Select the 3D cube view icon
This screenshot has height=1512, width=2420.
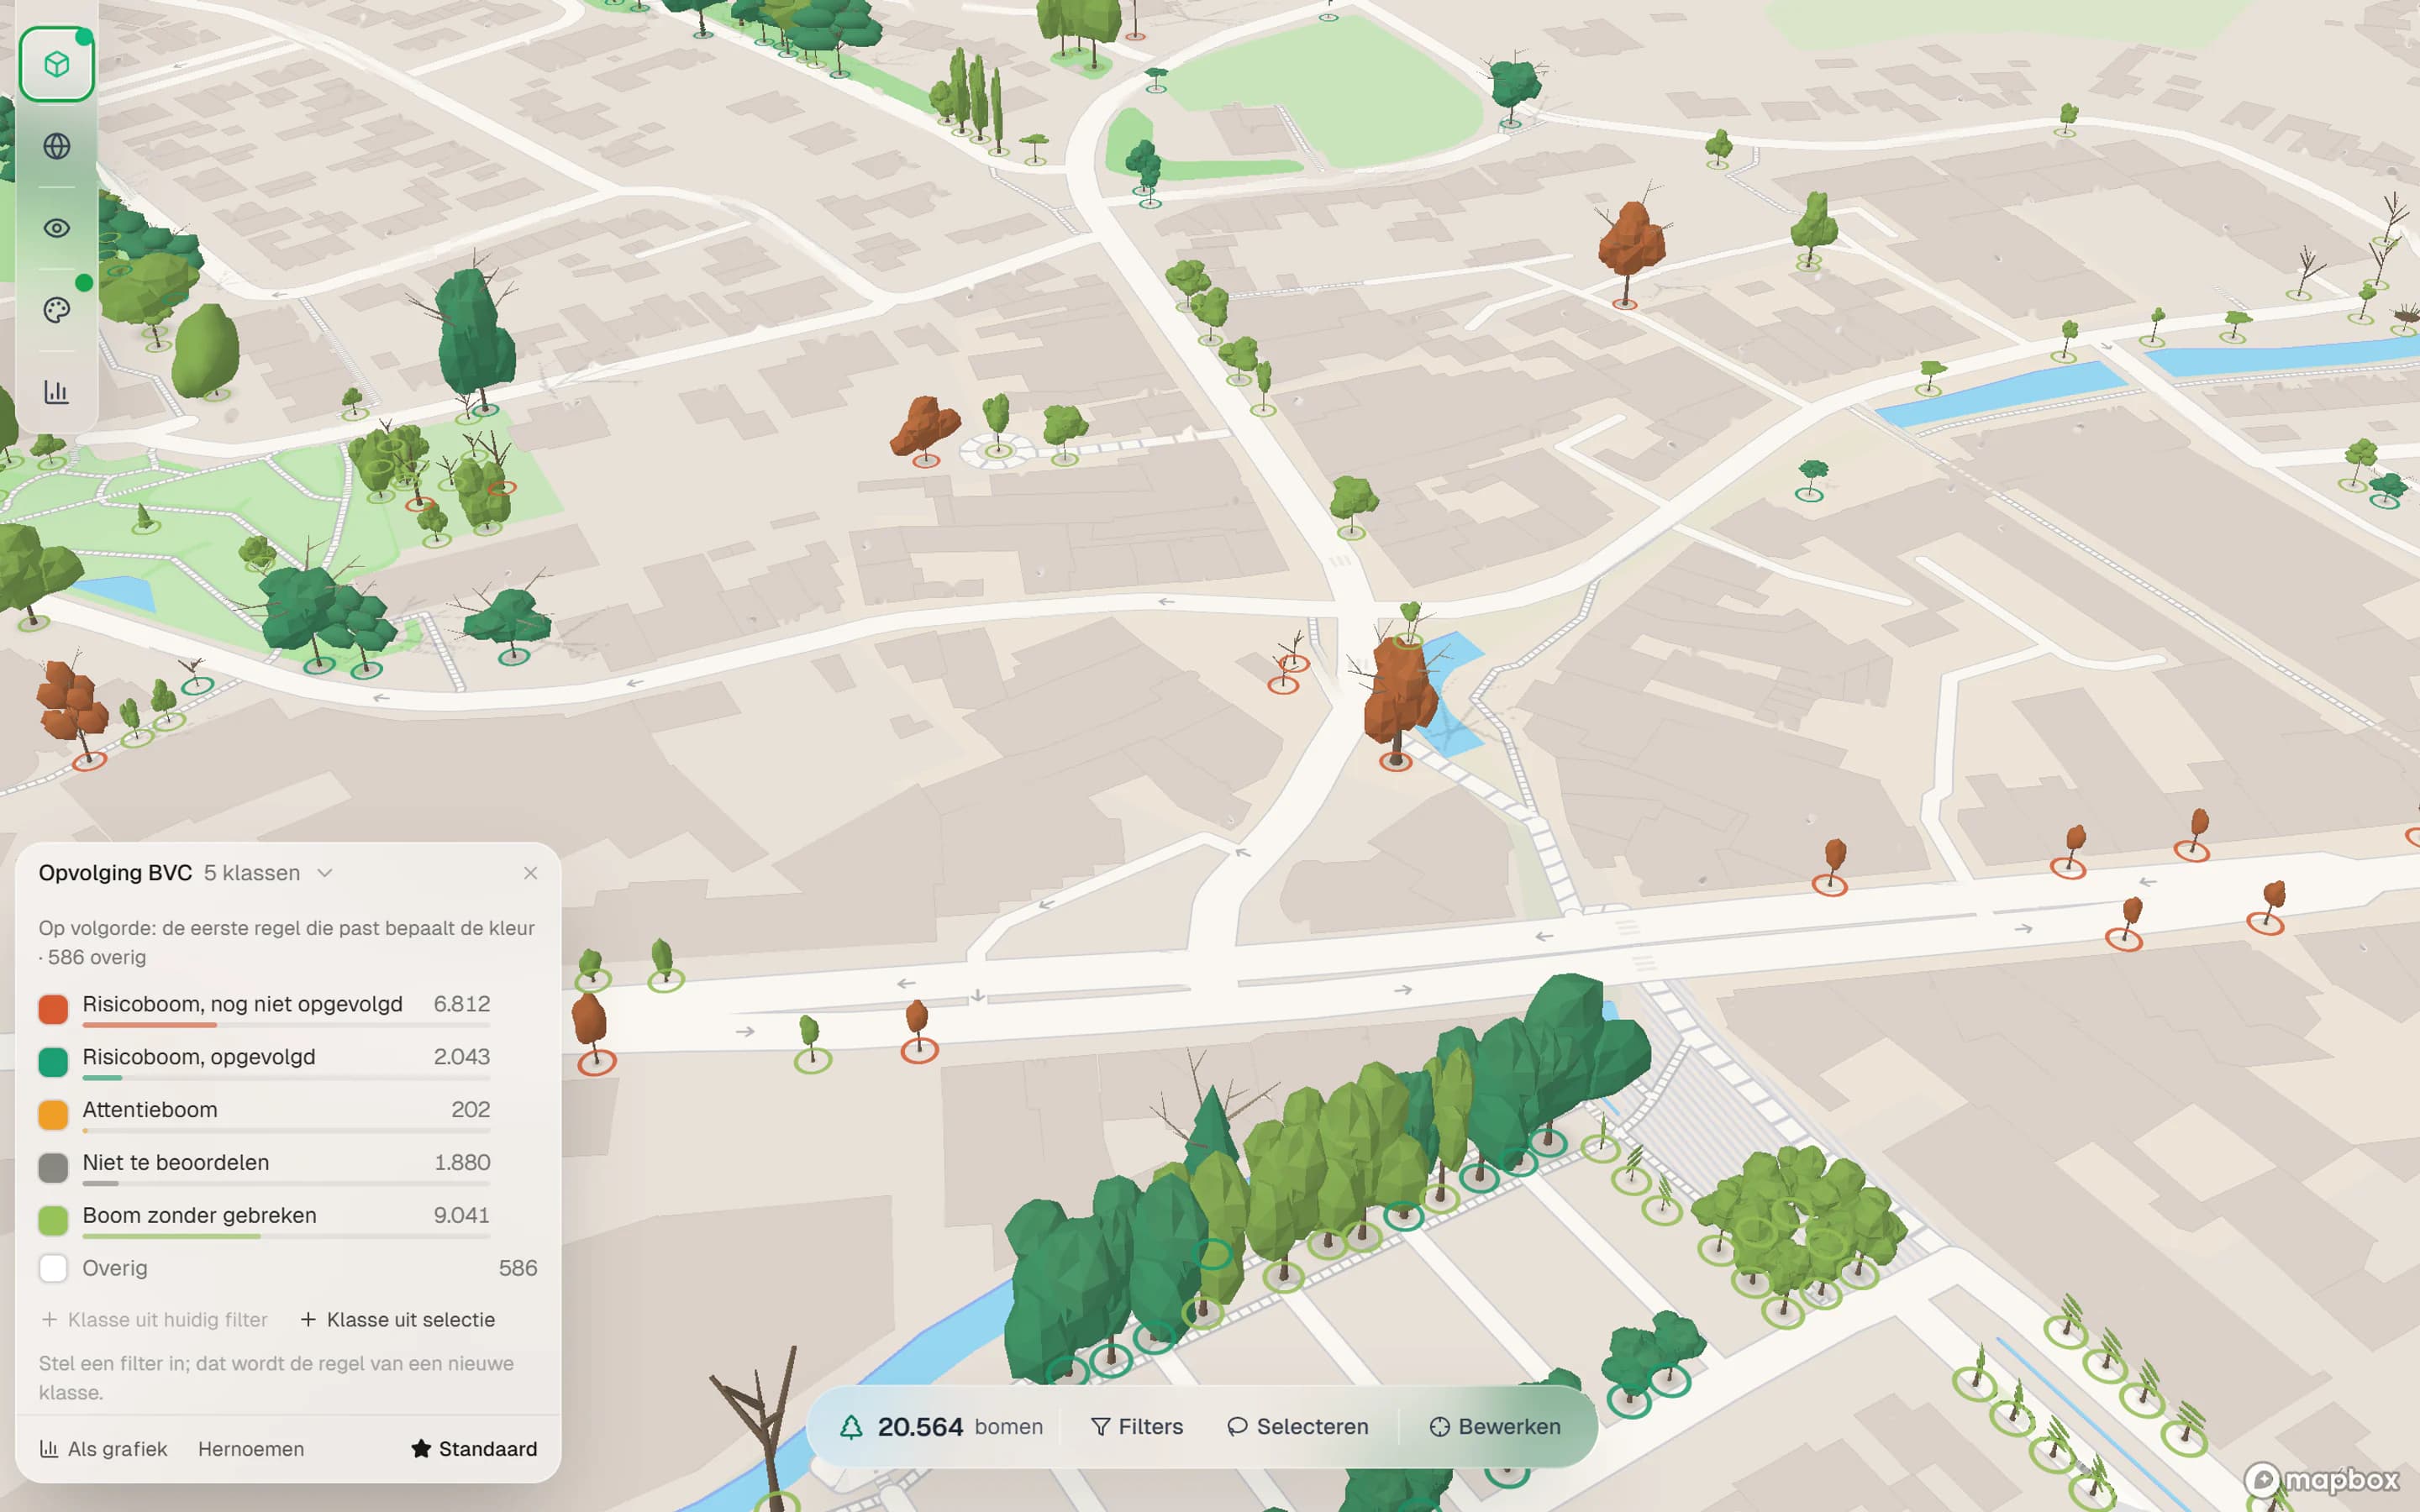point(57,65)
